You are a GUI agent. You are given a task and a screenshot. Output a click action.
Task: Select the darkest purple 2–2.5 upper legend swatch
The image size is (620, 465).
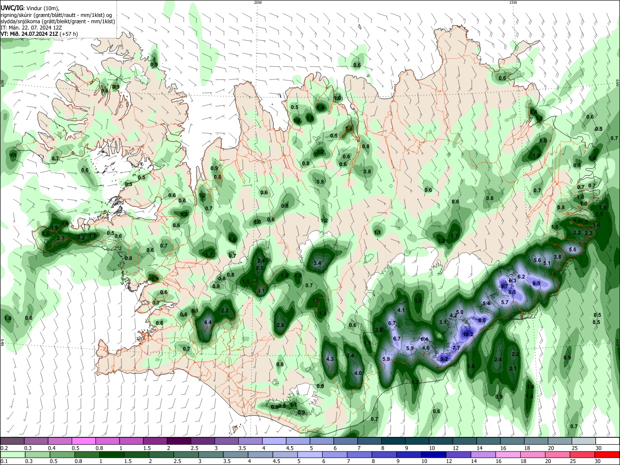pyautogui.click(x=178, y=441)
